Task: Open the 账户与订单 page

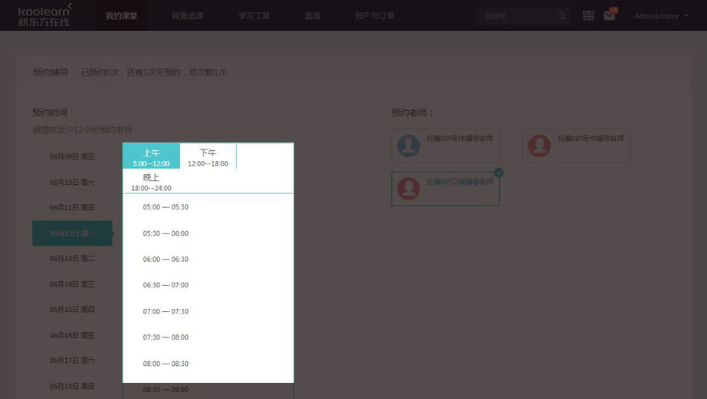Action: (x=374, y=16)
